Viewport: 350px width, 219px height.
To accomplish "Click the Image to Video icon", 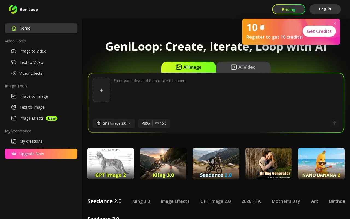I will point(14,51).
